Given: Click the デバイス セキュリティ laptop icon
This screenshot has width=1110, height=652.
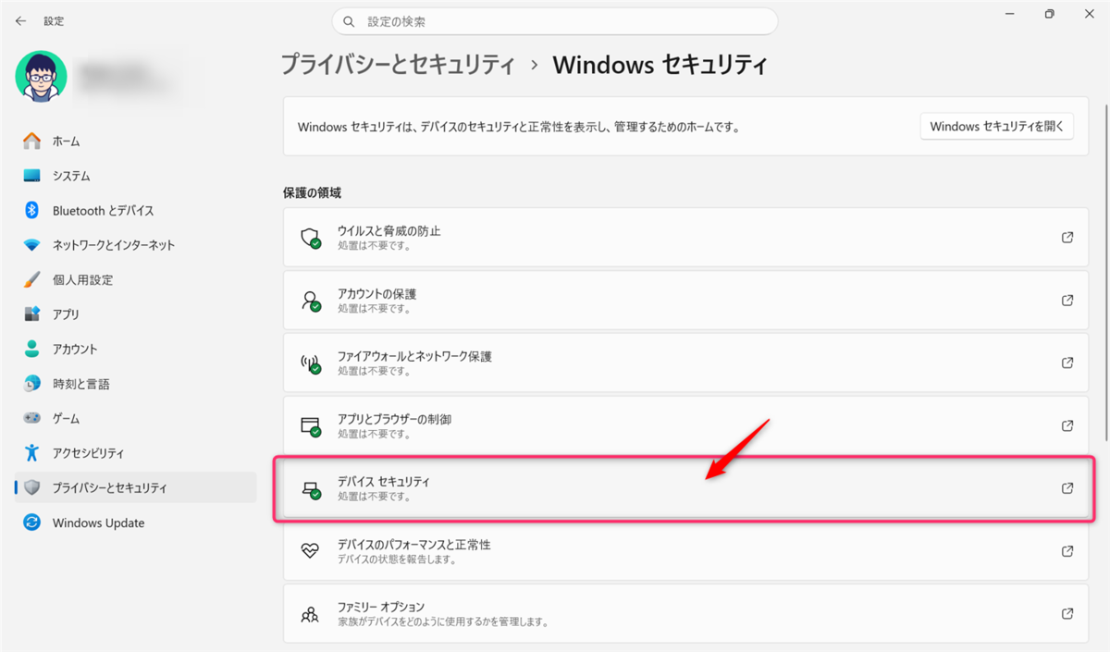Looking at the screenshot, I should tap(311, 489).
